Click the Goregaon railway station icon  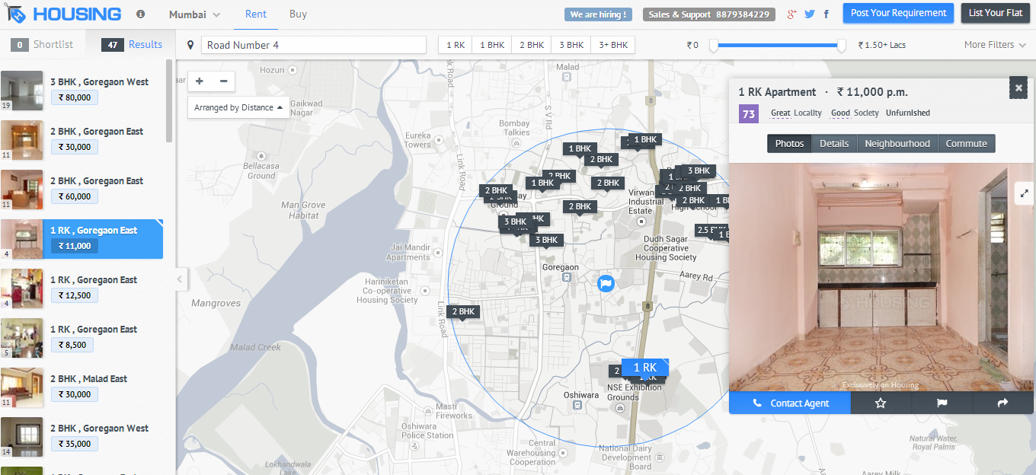click(x=567, y=277)
